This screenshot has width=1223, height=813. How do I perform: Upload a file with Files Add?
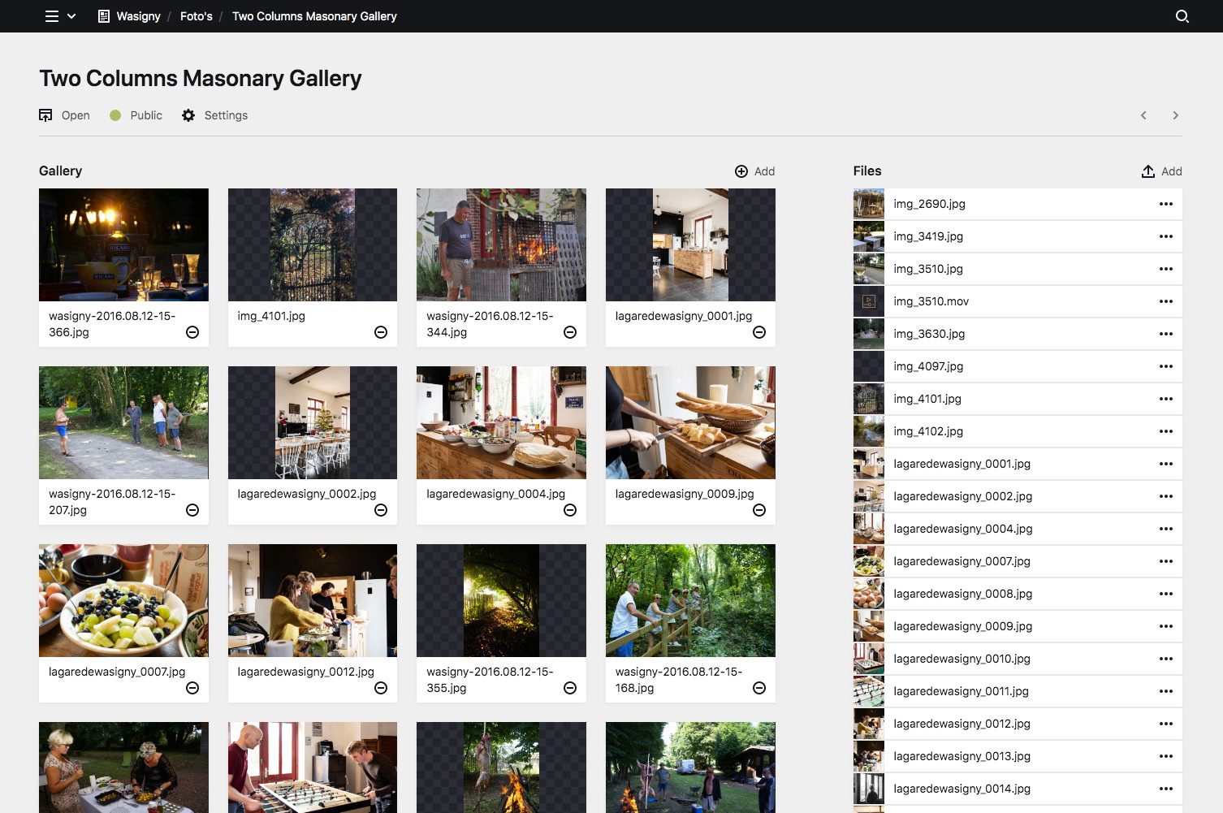[1162, 171]
